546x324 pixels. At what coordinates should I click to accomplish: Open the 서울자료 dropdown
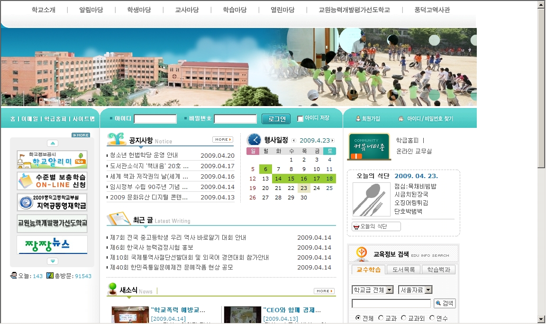415,290
